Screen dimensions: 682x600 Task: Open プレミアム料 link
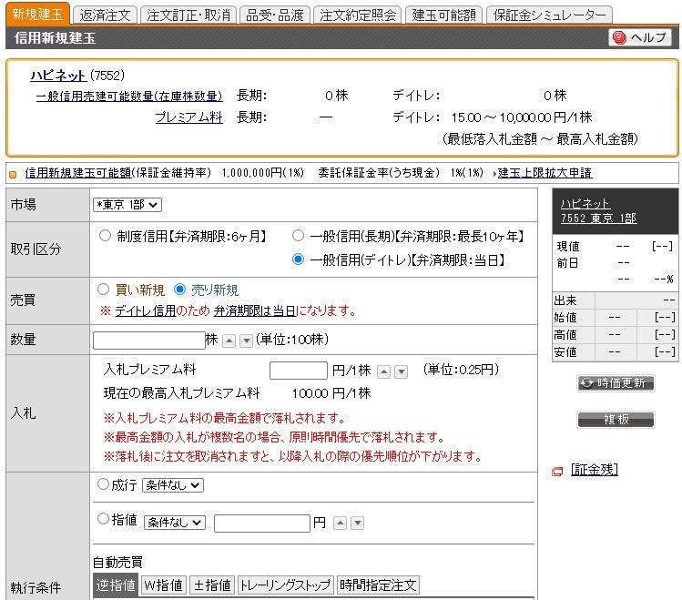[x=189, y=117]
